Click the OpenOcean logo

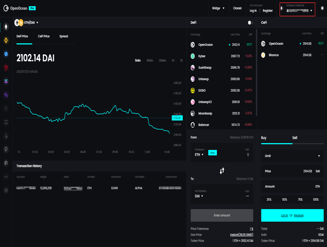coord(16,8)
